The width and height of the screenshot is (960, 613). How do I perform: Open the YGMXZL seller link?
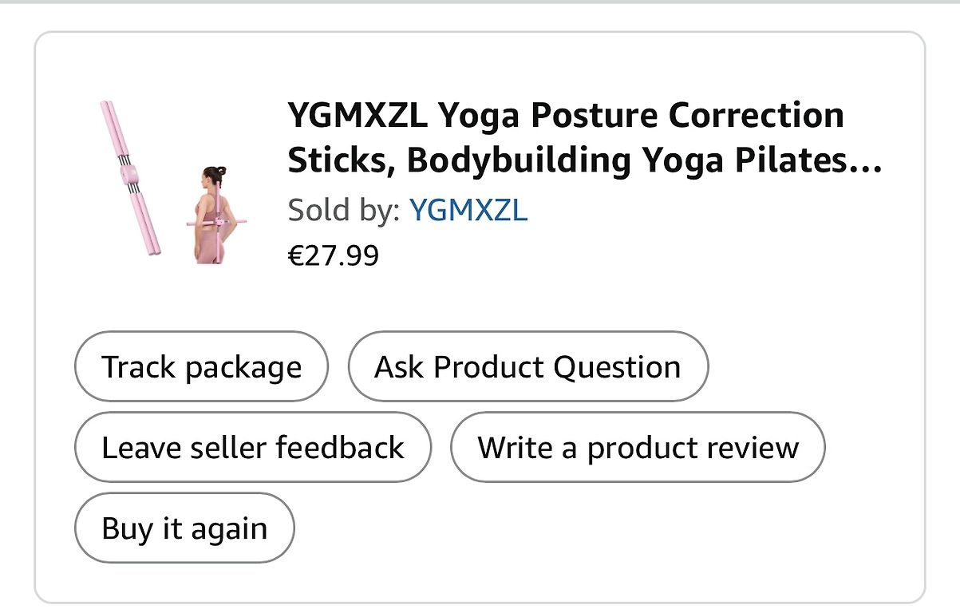click(x=468, y=211)
